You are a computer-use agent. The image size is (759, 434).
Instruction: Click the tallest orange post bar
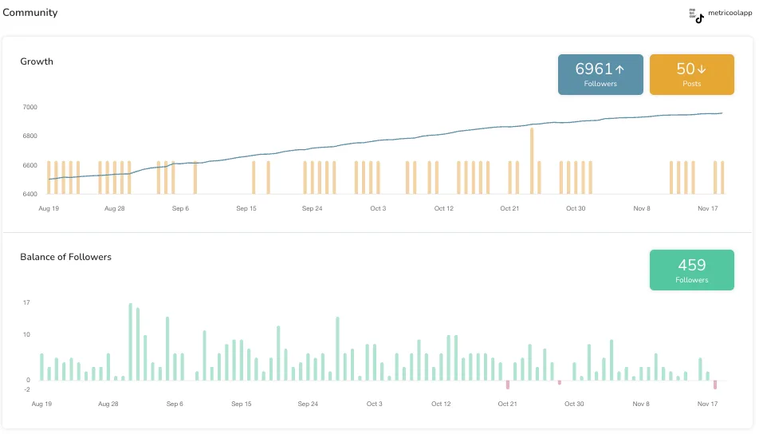532,160
